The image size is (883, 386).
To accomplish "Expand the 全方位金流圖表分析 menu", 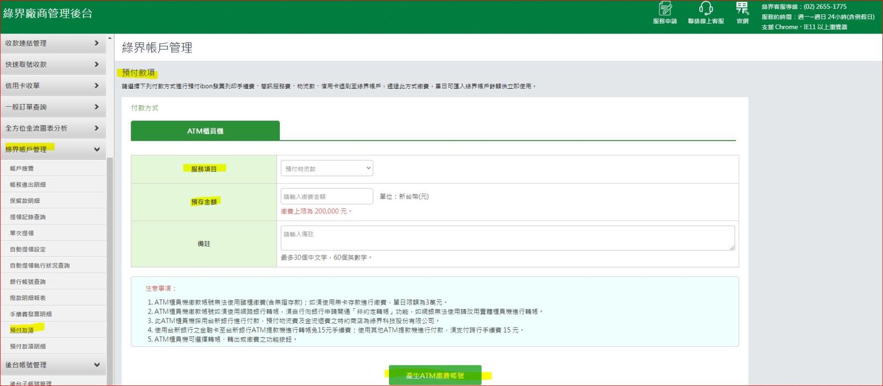I will click(53, 128).
